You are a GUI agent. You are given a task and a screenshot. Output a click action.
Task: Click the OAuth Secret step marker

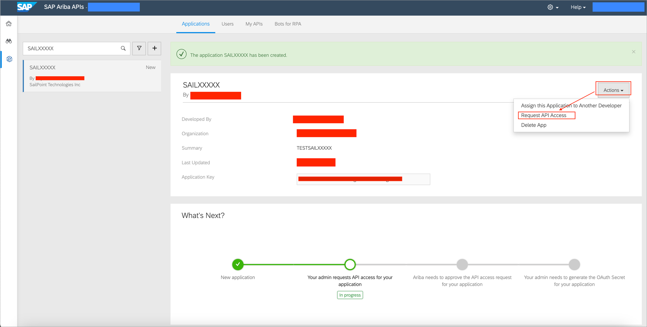click(x=574, y=264)
